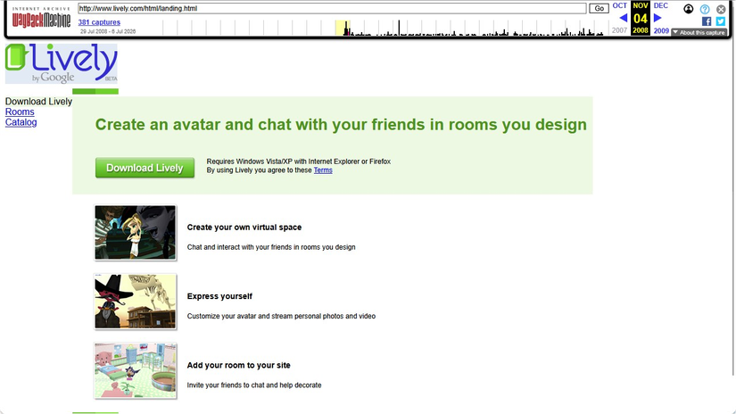Open the 381 captures link
The height and width of the screenshot is (414, 736).
tap(99, 22)
